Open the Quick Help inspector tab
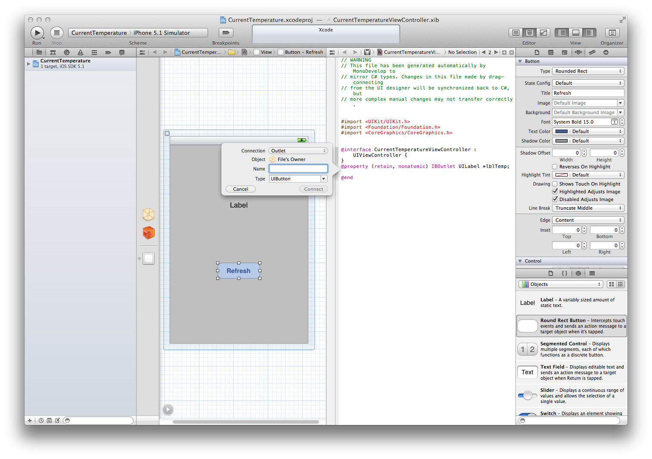This screenshot has width=652, height=459. click(x=551, y=53)
